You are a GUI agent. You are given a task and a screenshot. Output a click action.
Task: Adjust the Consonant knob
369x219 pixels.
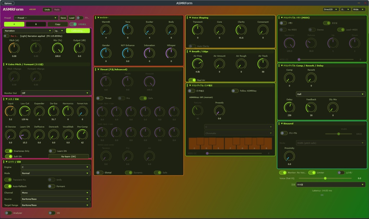tap(263, 30)
